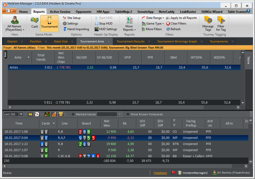The width and height of the screenshot is (255, 179).
Task: Open the Opponents ribbon tab
Action: (83, 12)
